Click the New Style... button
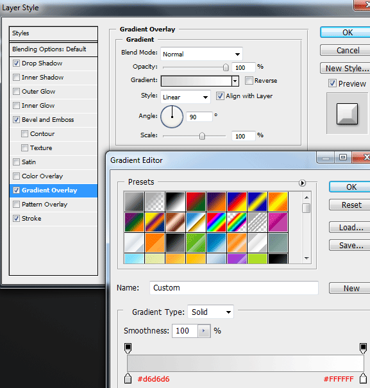The width and height of the screenshot is (370, 388). [x=345, y=68]
